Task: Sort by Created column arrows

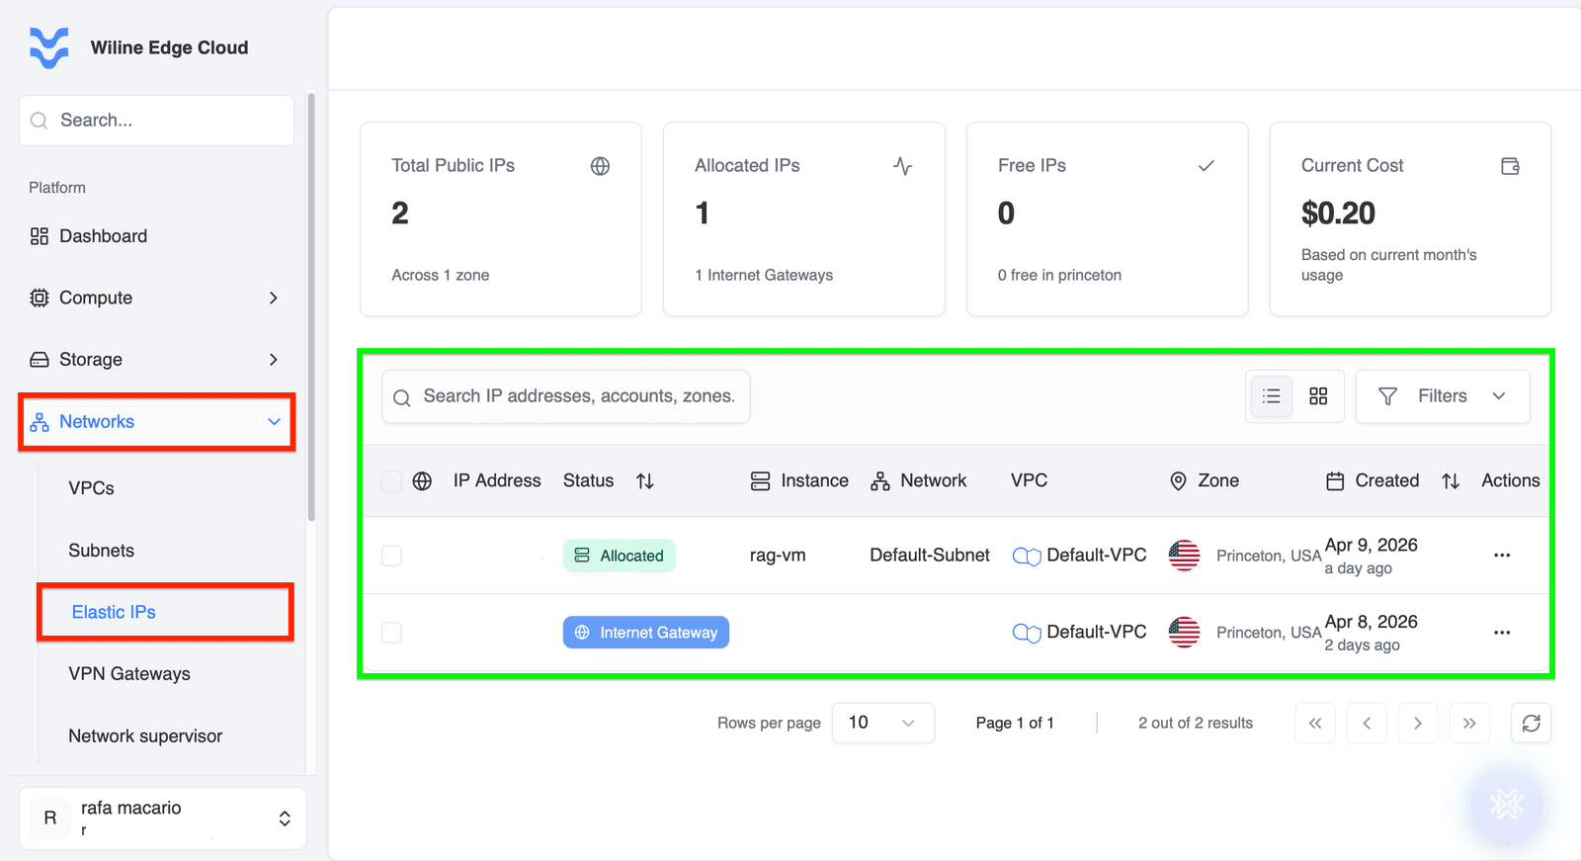Action: 1451,481
